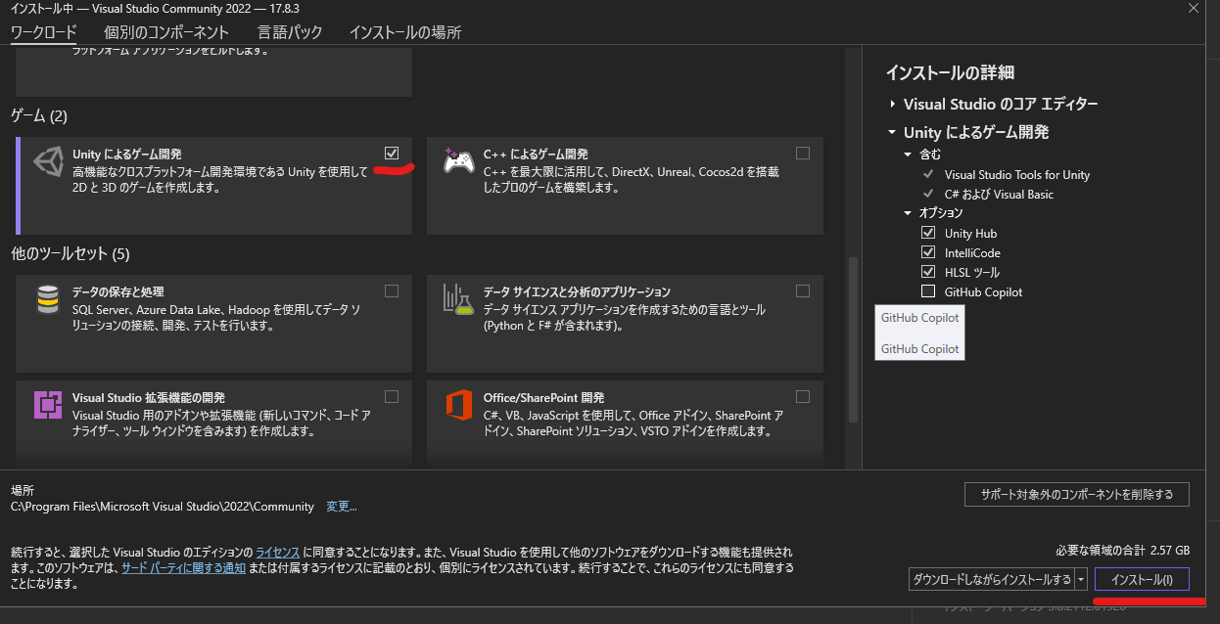Open the ダウンロードしながらインストールする dropdown arrow
This screenshot has width=1220, height=624.
(x=1081, y=580)
